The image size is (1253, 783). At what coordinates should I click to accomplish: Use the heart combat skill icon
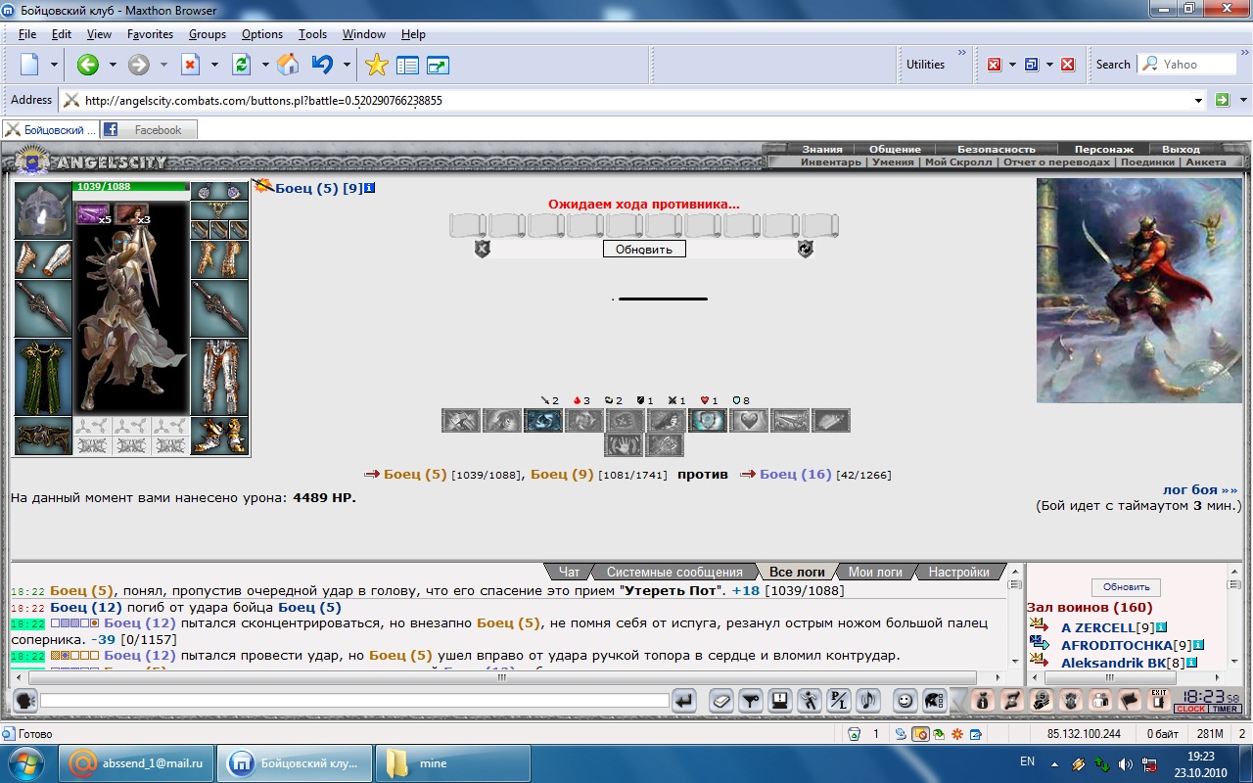pos(749,421)
